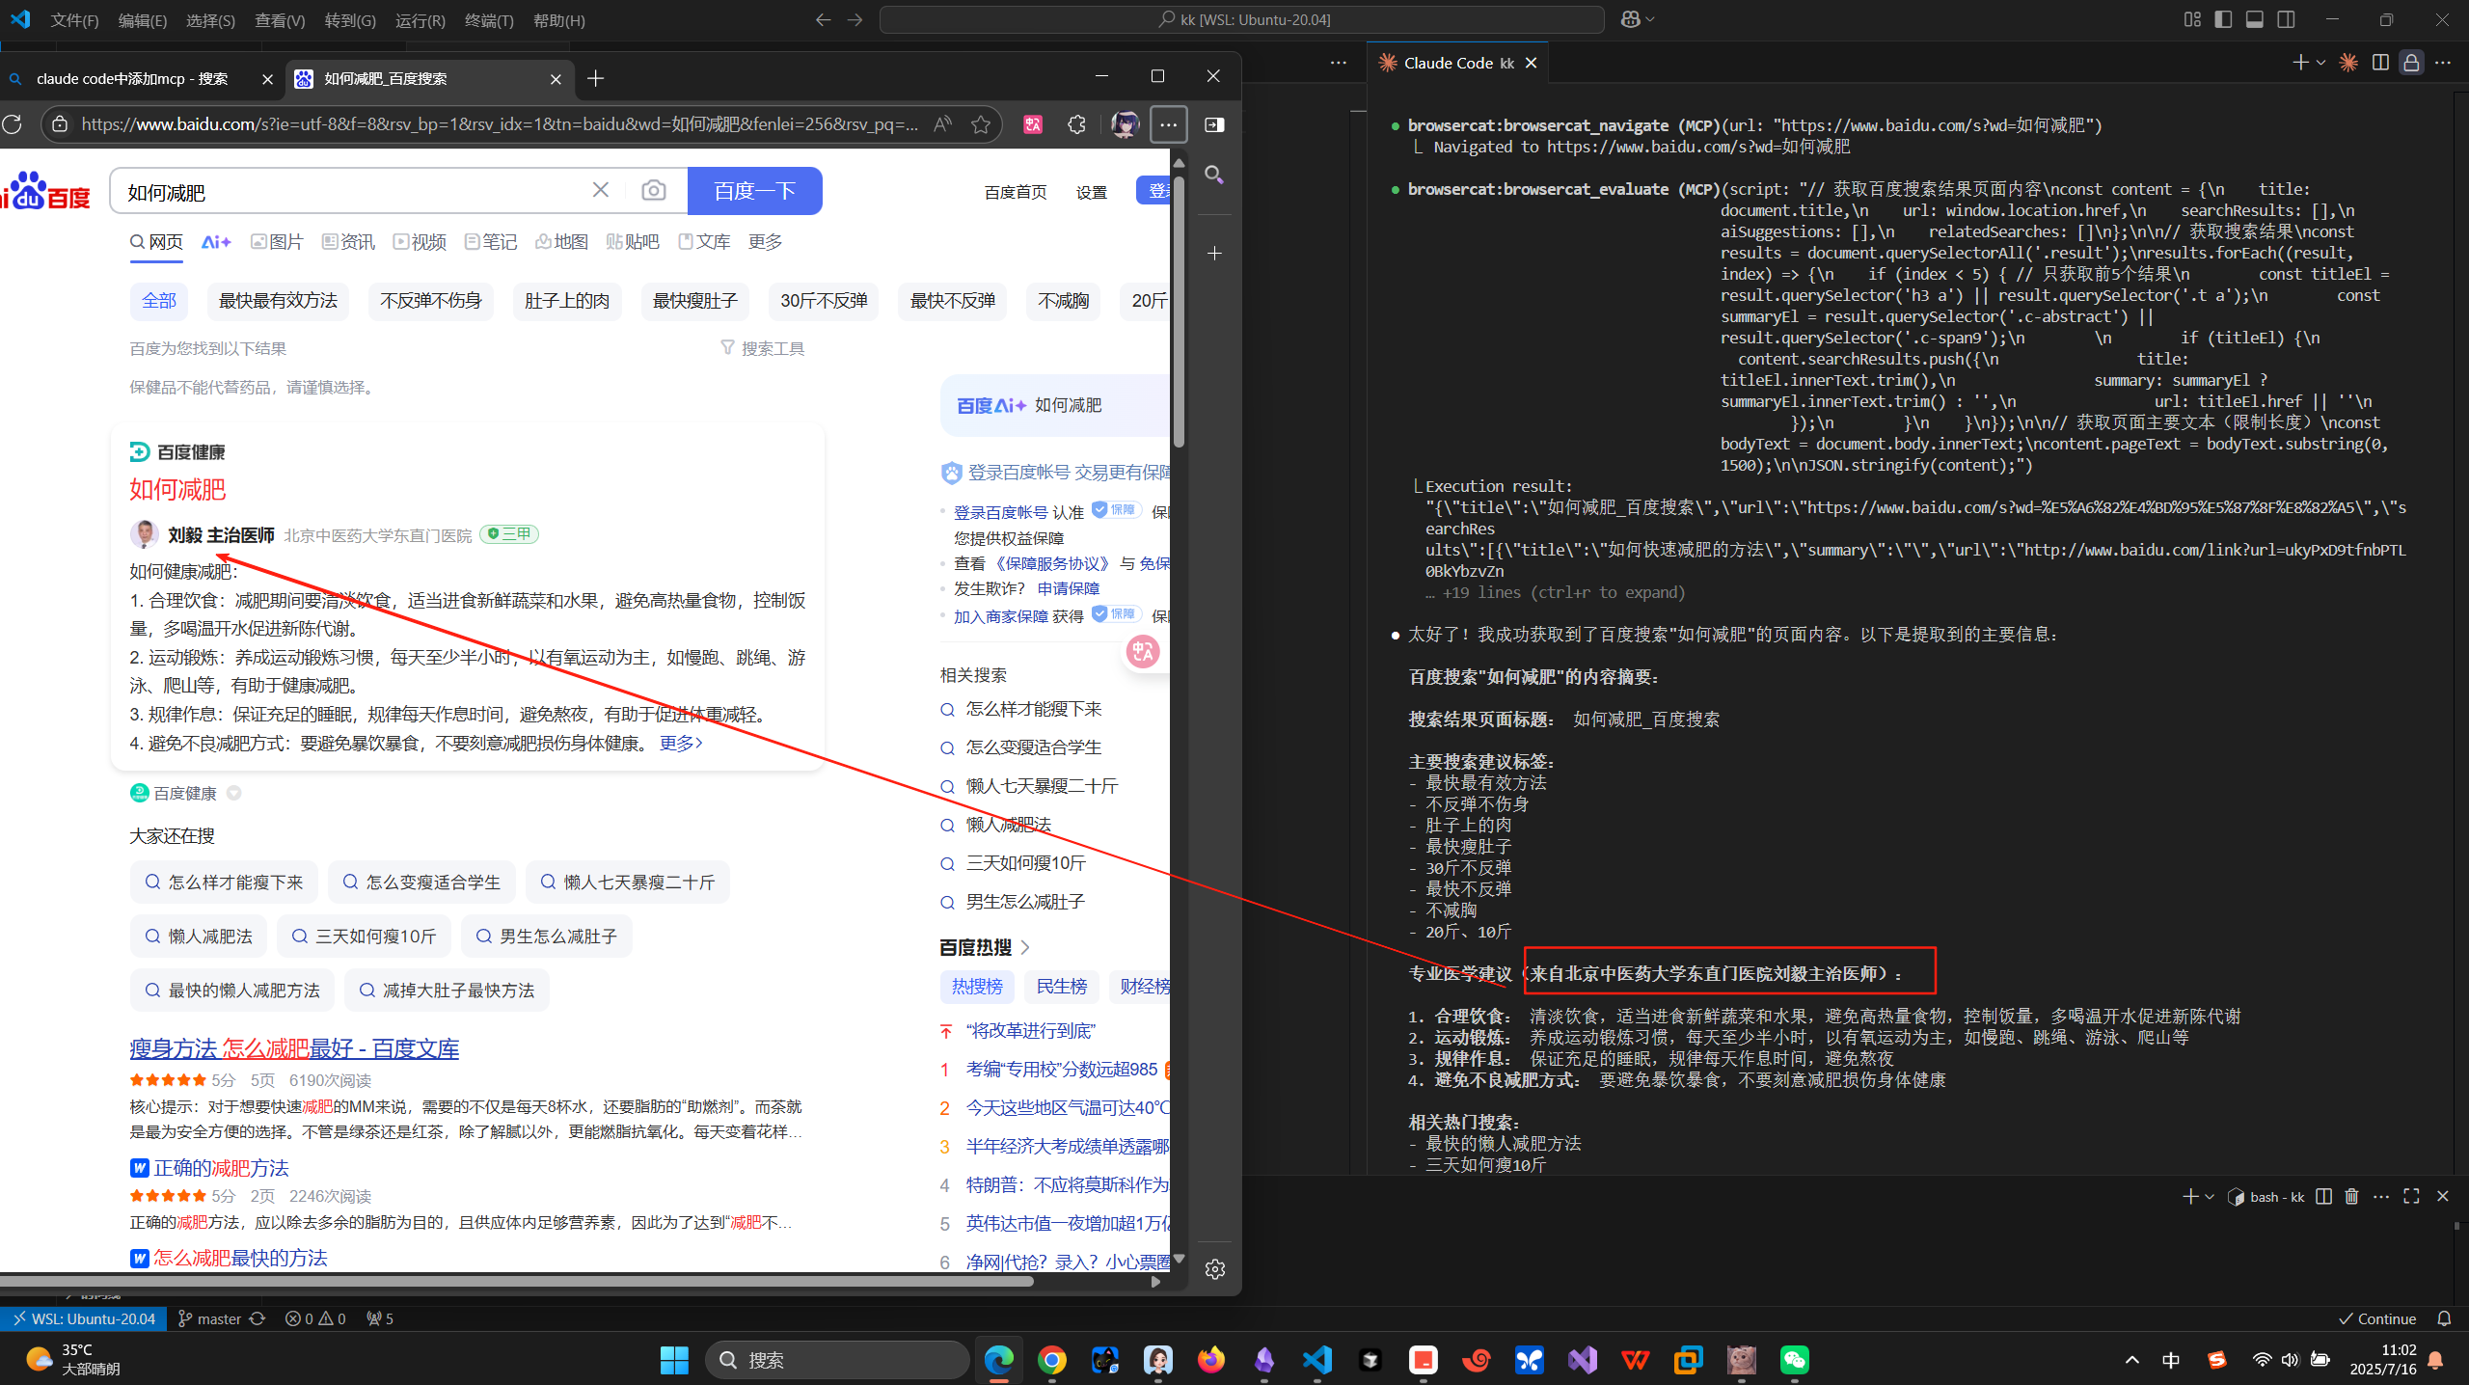Open browser settings and more menu
Viewport: 2469px width, 1385px height.
point(1168,124)
